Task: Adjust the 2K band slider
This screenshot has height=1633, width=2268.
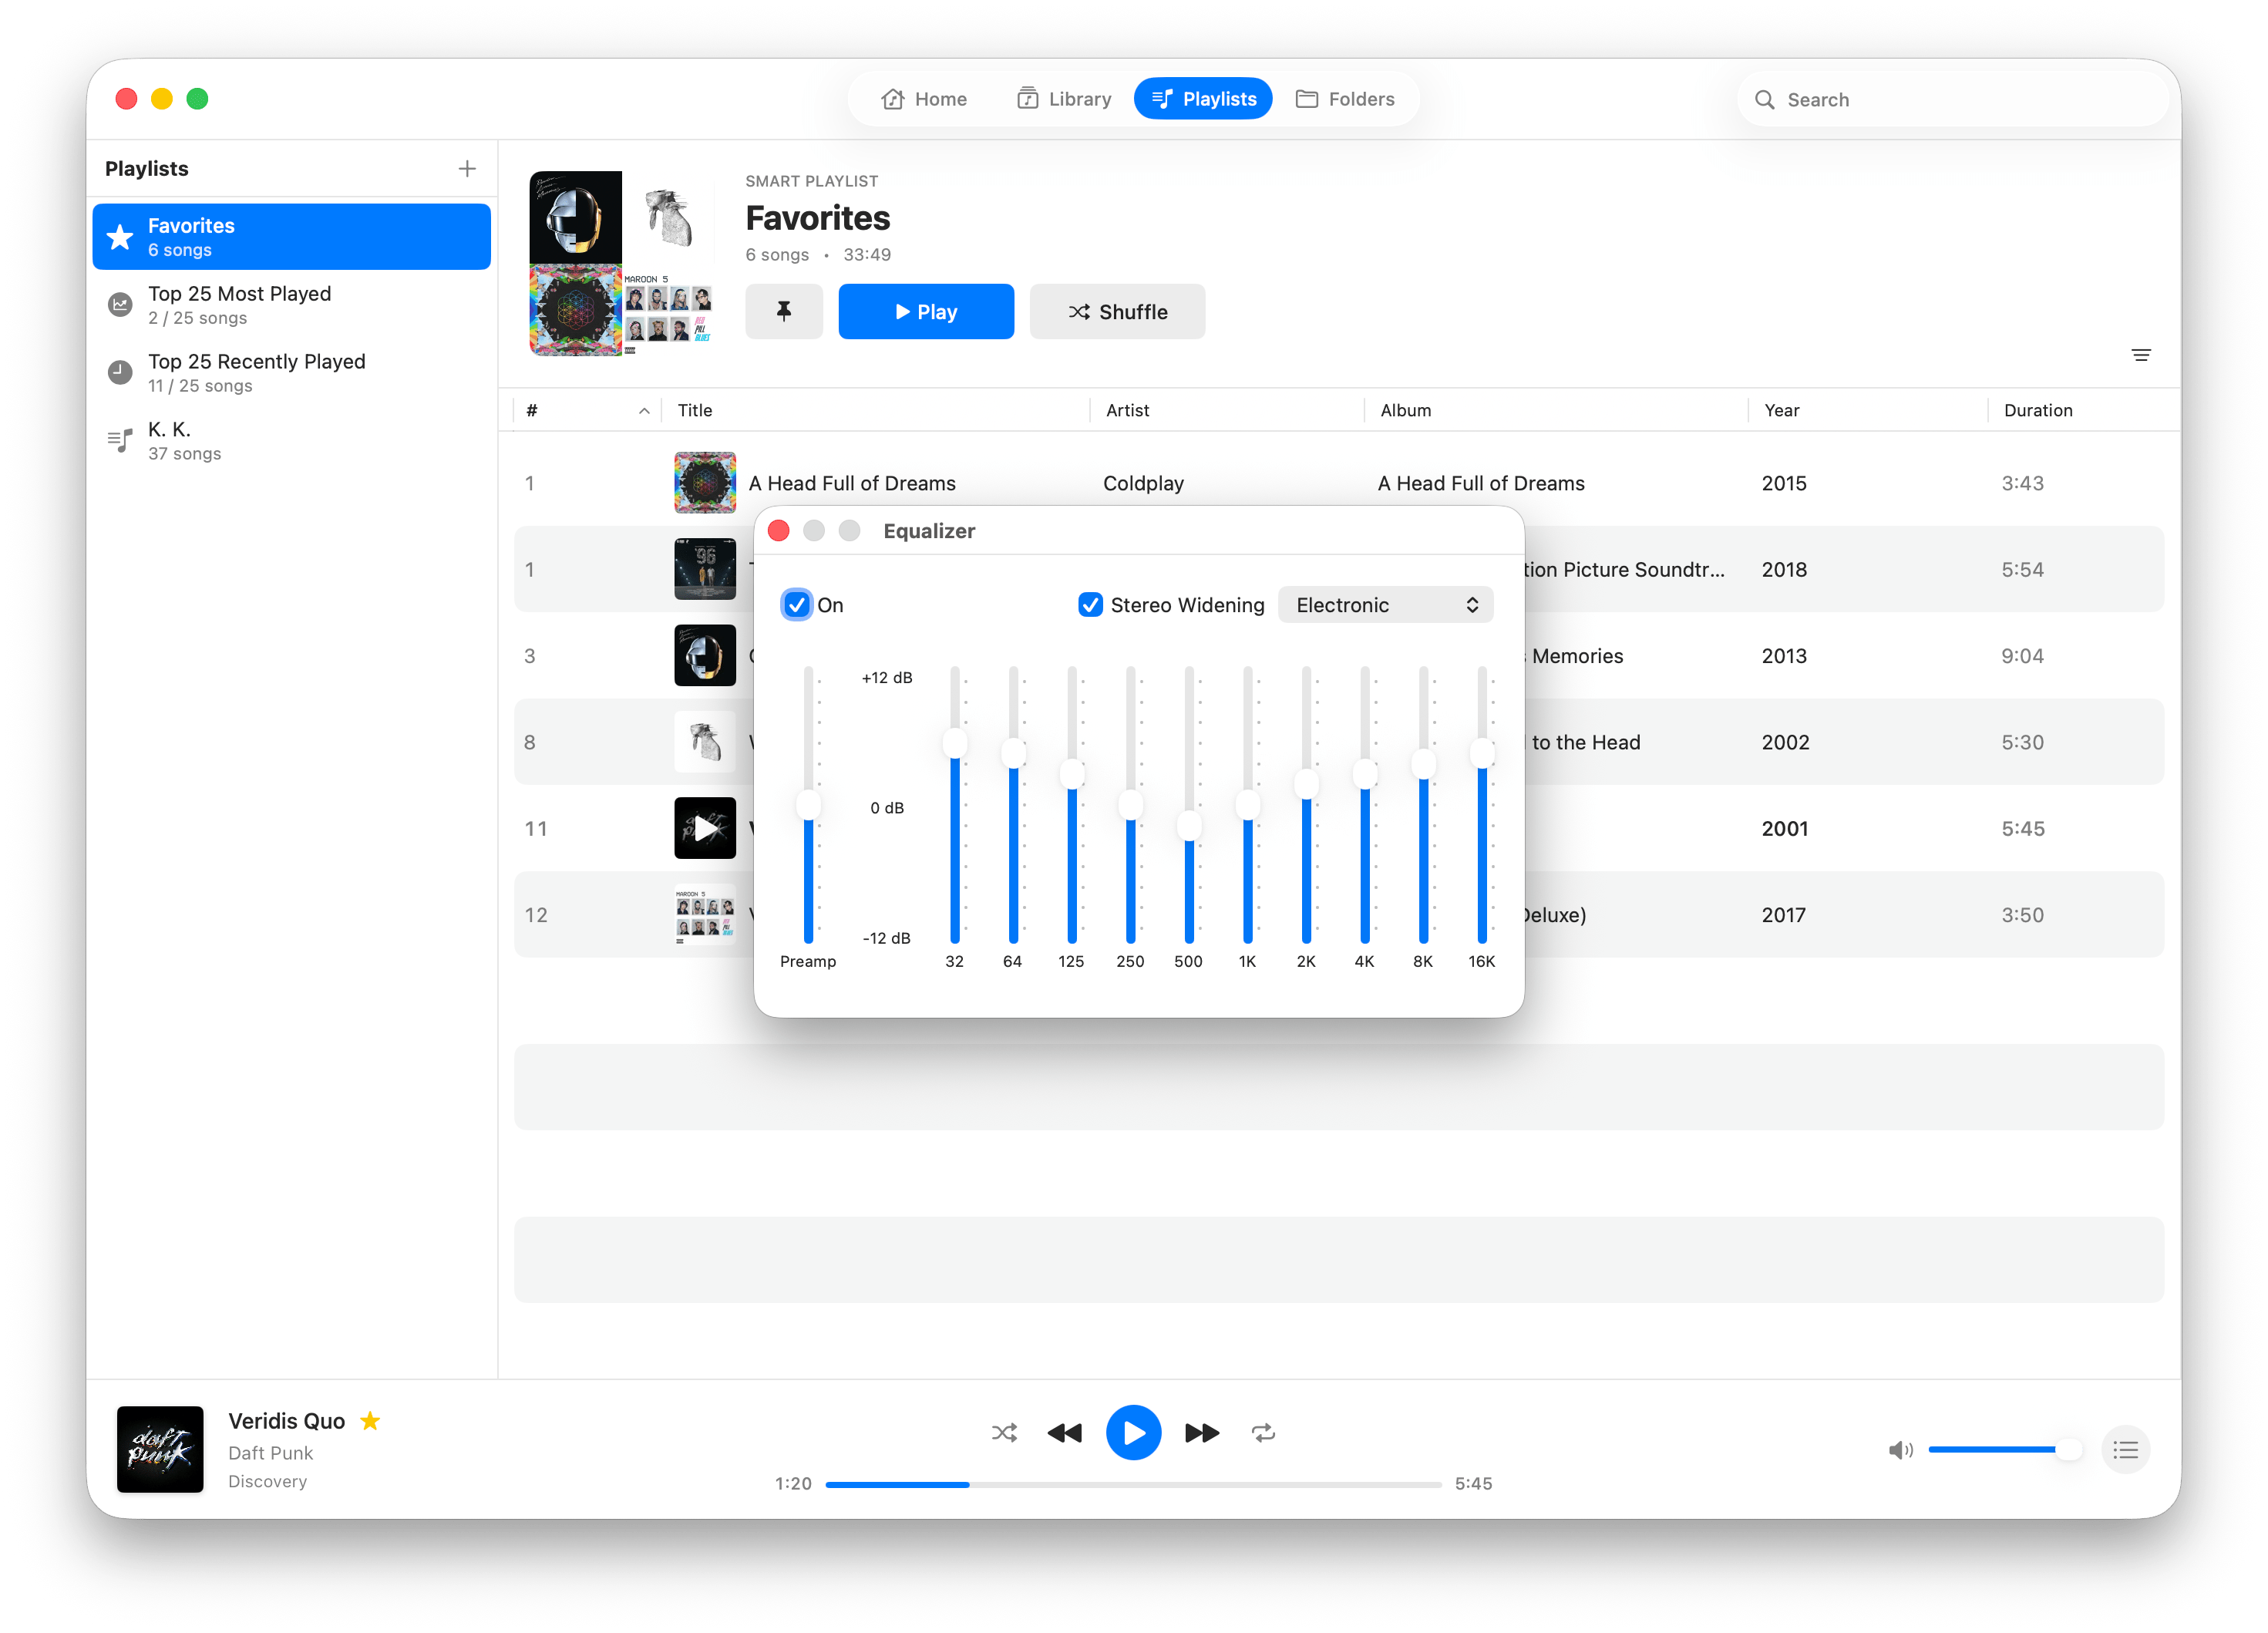Action: point(1306,784)
